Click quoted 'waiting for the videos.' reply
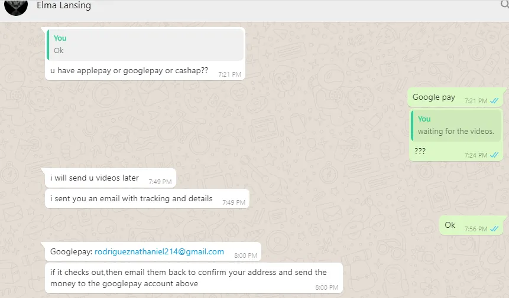 456,126
